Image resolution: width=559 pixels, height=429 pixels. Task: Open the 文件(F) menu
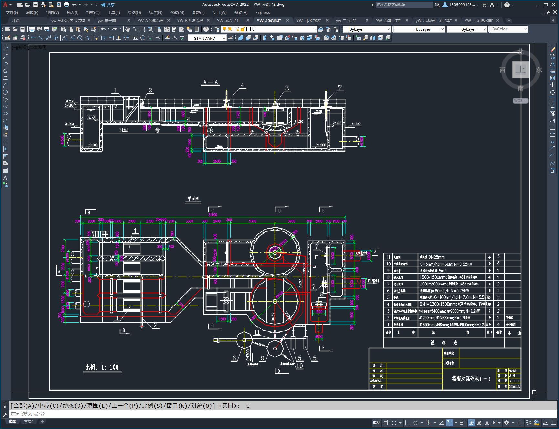(x=12, y=12)
